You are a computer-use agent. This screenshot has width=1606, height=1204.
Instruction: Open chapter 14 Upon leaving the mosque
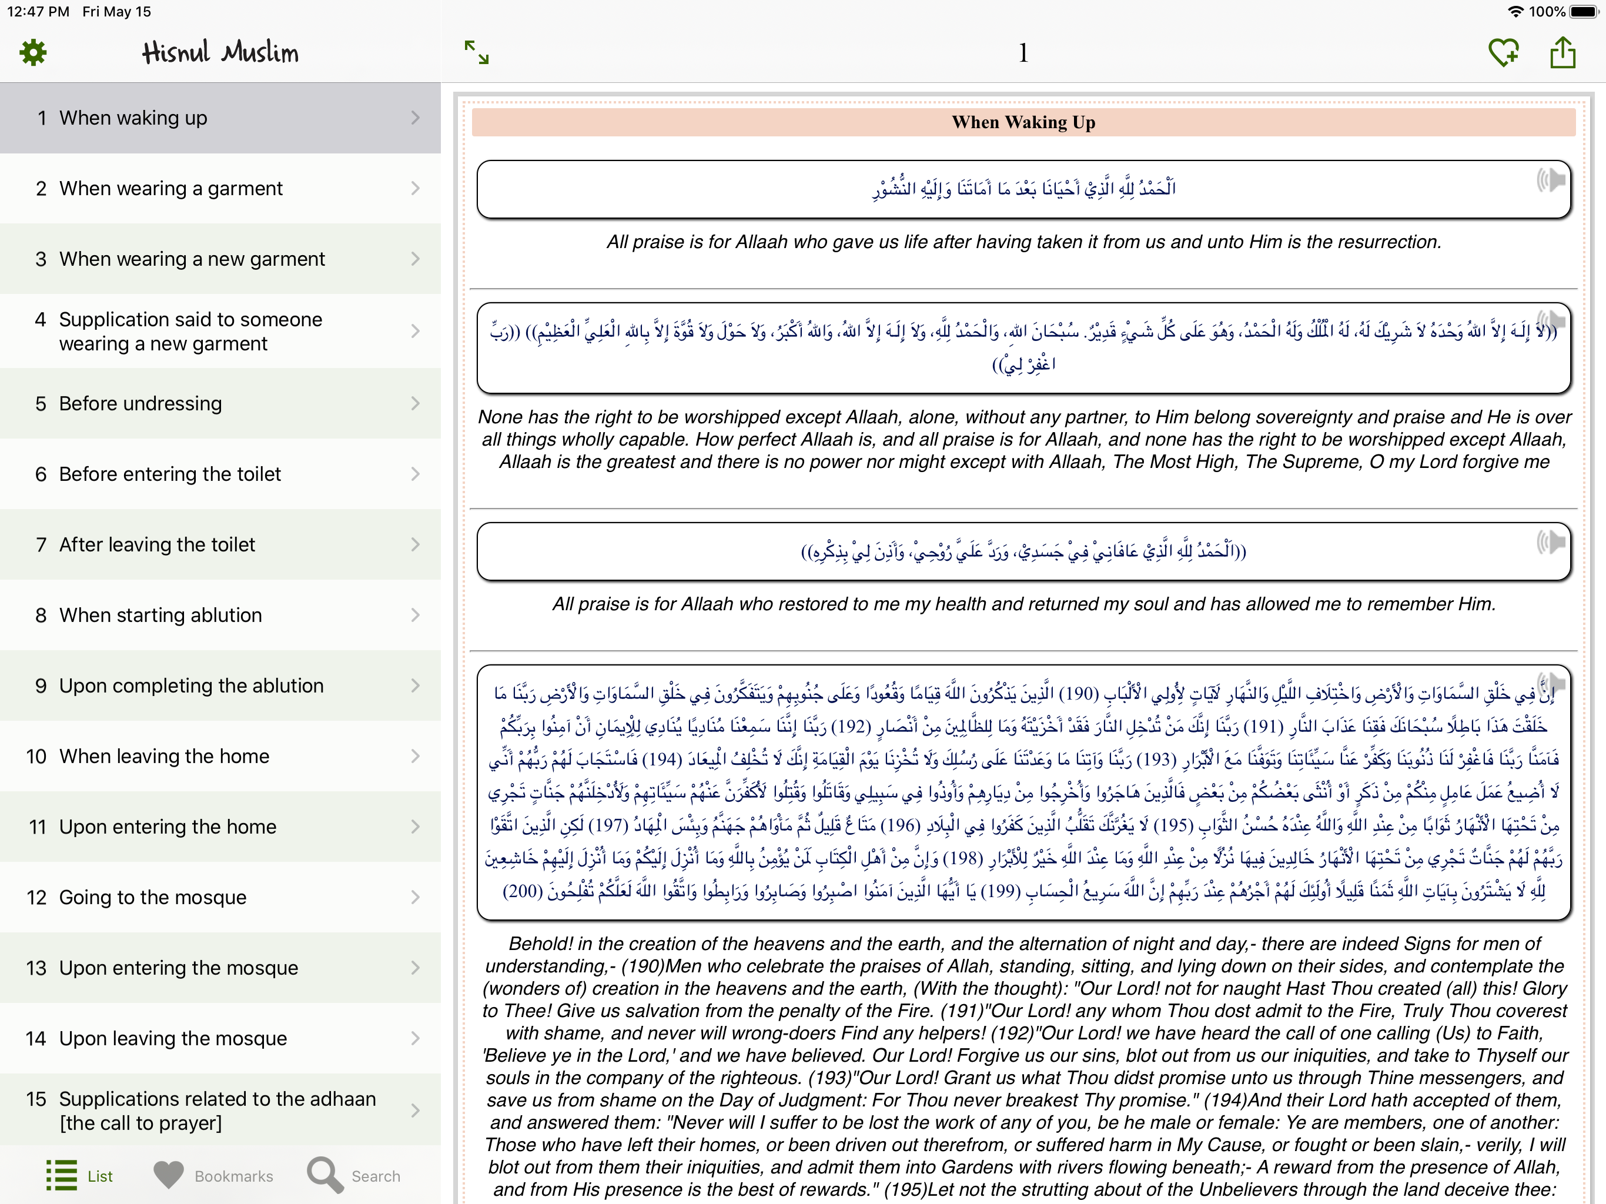tap(220, 1038)
